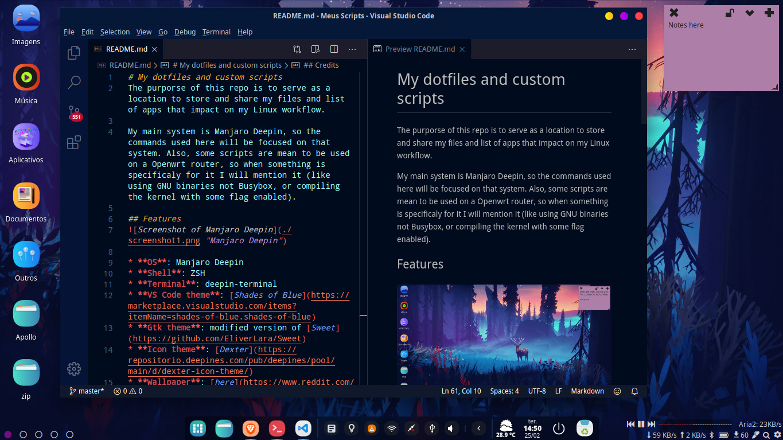Open the README.md editor More Actions menu
This screenshot has height=440, width=783.
(352, 49)
